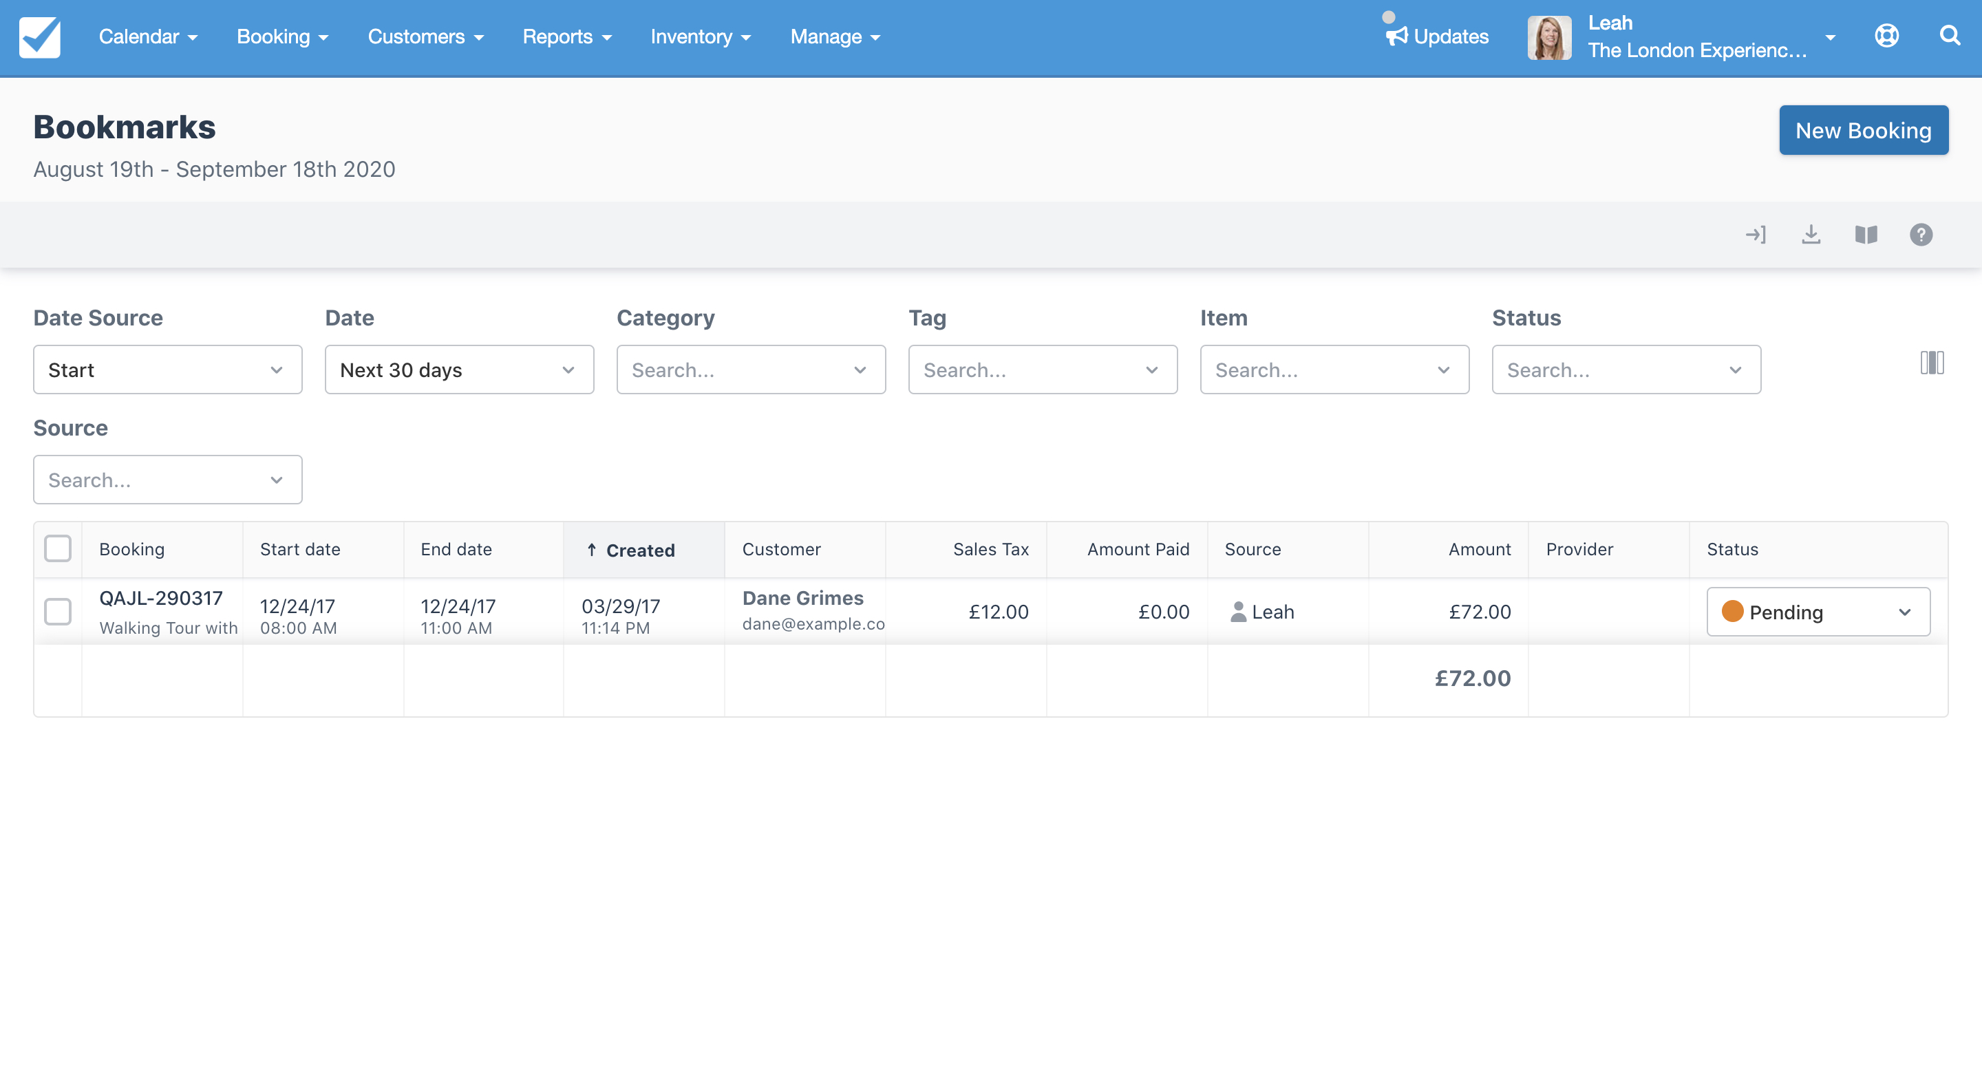Click the Walking Tour with item text

(x=169, y=628)
